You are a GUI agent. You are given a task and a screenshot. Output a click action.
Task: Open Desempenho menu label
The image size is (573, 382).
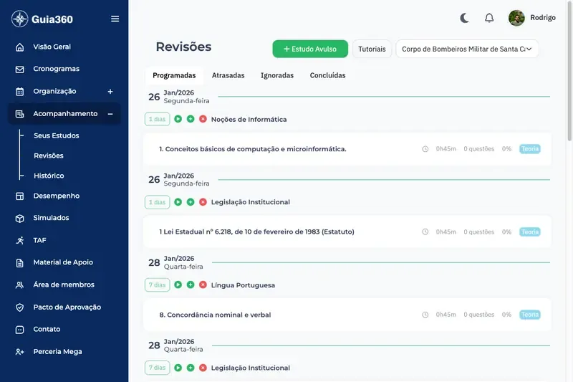(57, 196)
